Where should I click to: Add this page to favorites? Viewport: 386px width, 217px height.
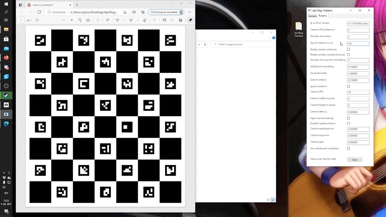click(124, 12)
